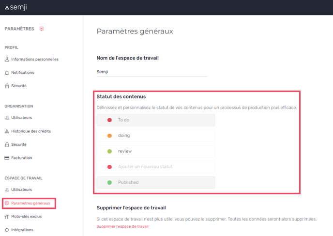Click the PARAMÈTRES sidebar title
The height and width of the screenshot is (236, 333).
coord(19,29)
